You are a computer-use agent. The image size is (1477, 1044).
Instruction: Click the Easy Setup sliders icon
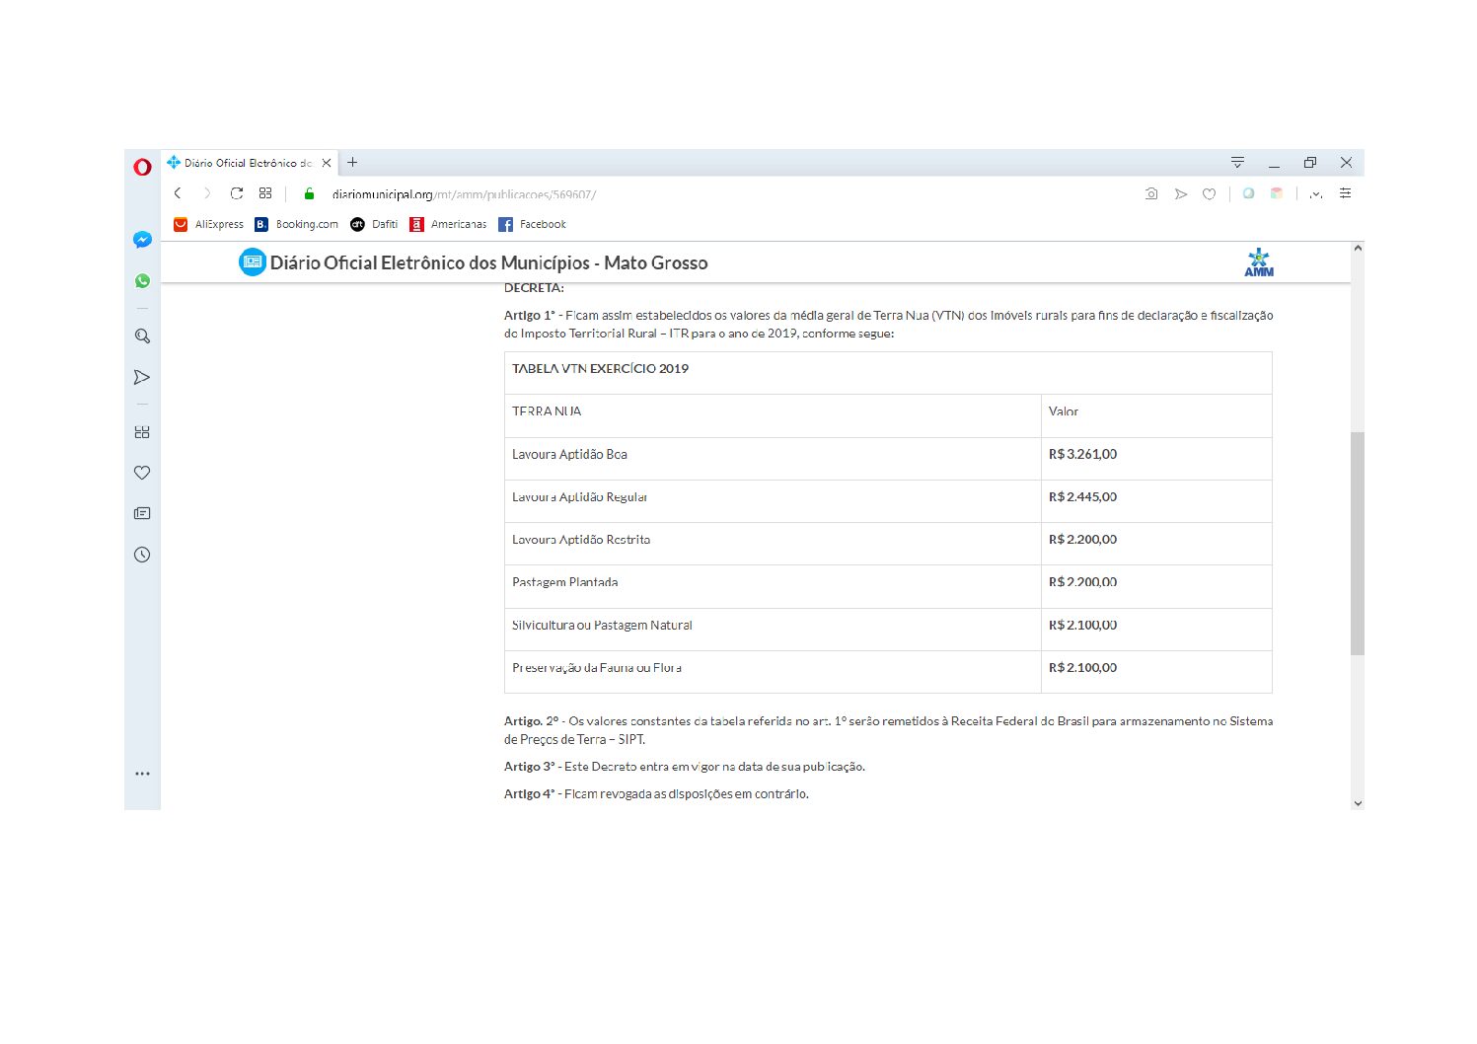(x=1345, y=193)
